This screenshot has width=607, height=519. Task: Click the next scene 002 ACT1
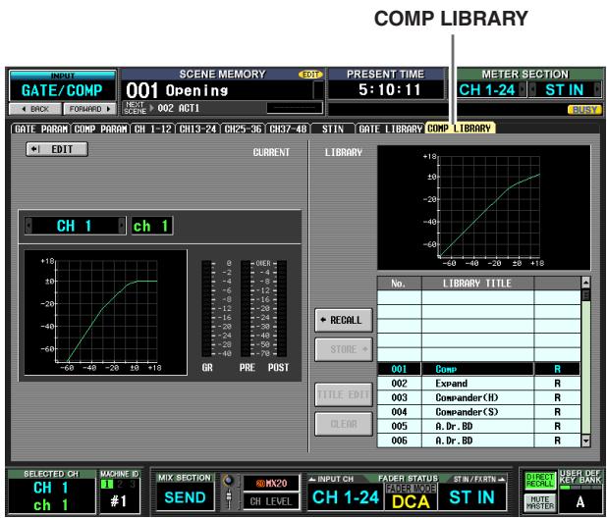click(178, 108)
